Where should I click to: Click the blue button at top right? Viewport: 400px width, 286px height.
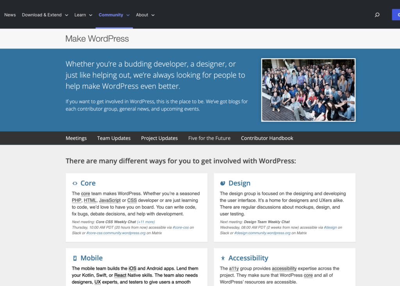(396, 15)
